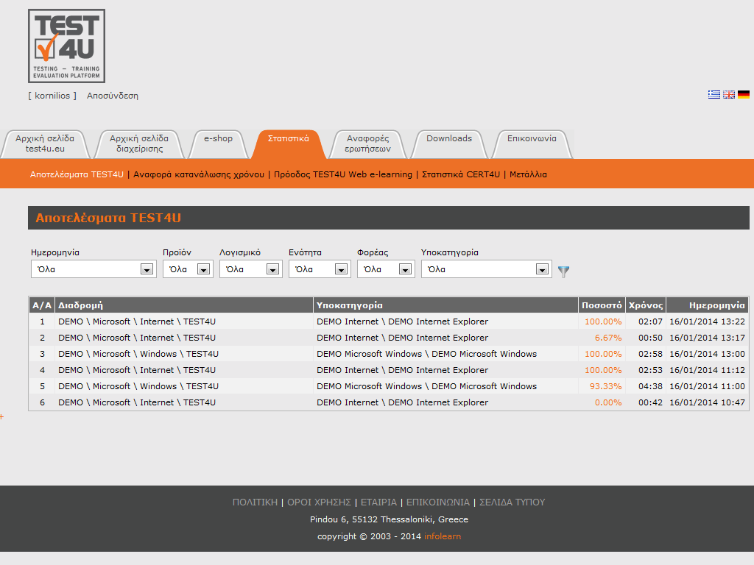Open ΕΤΑΙΡΙΑ footer link

[x=379, y=502]
